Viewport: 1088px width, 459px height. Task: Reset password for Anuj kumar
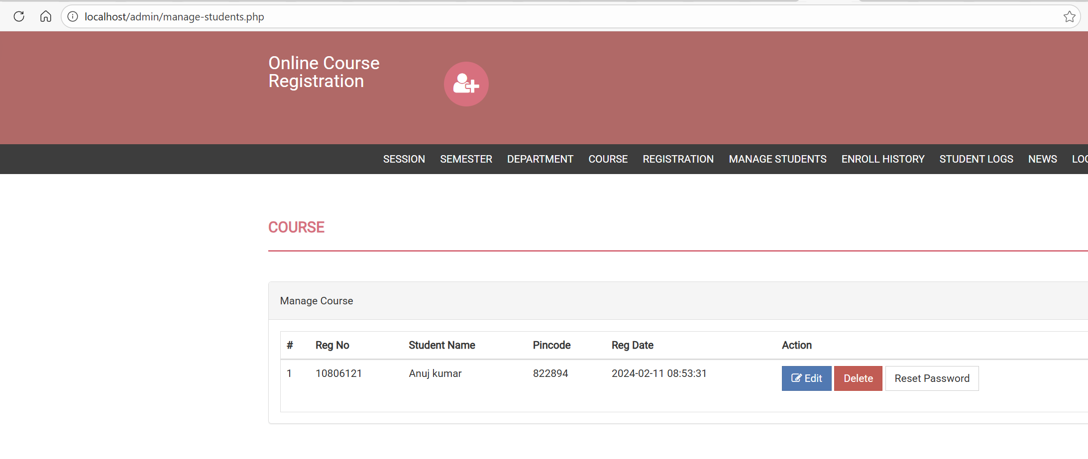click(932, 378)
